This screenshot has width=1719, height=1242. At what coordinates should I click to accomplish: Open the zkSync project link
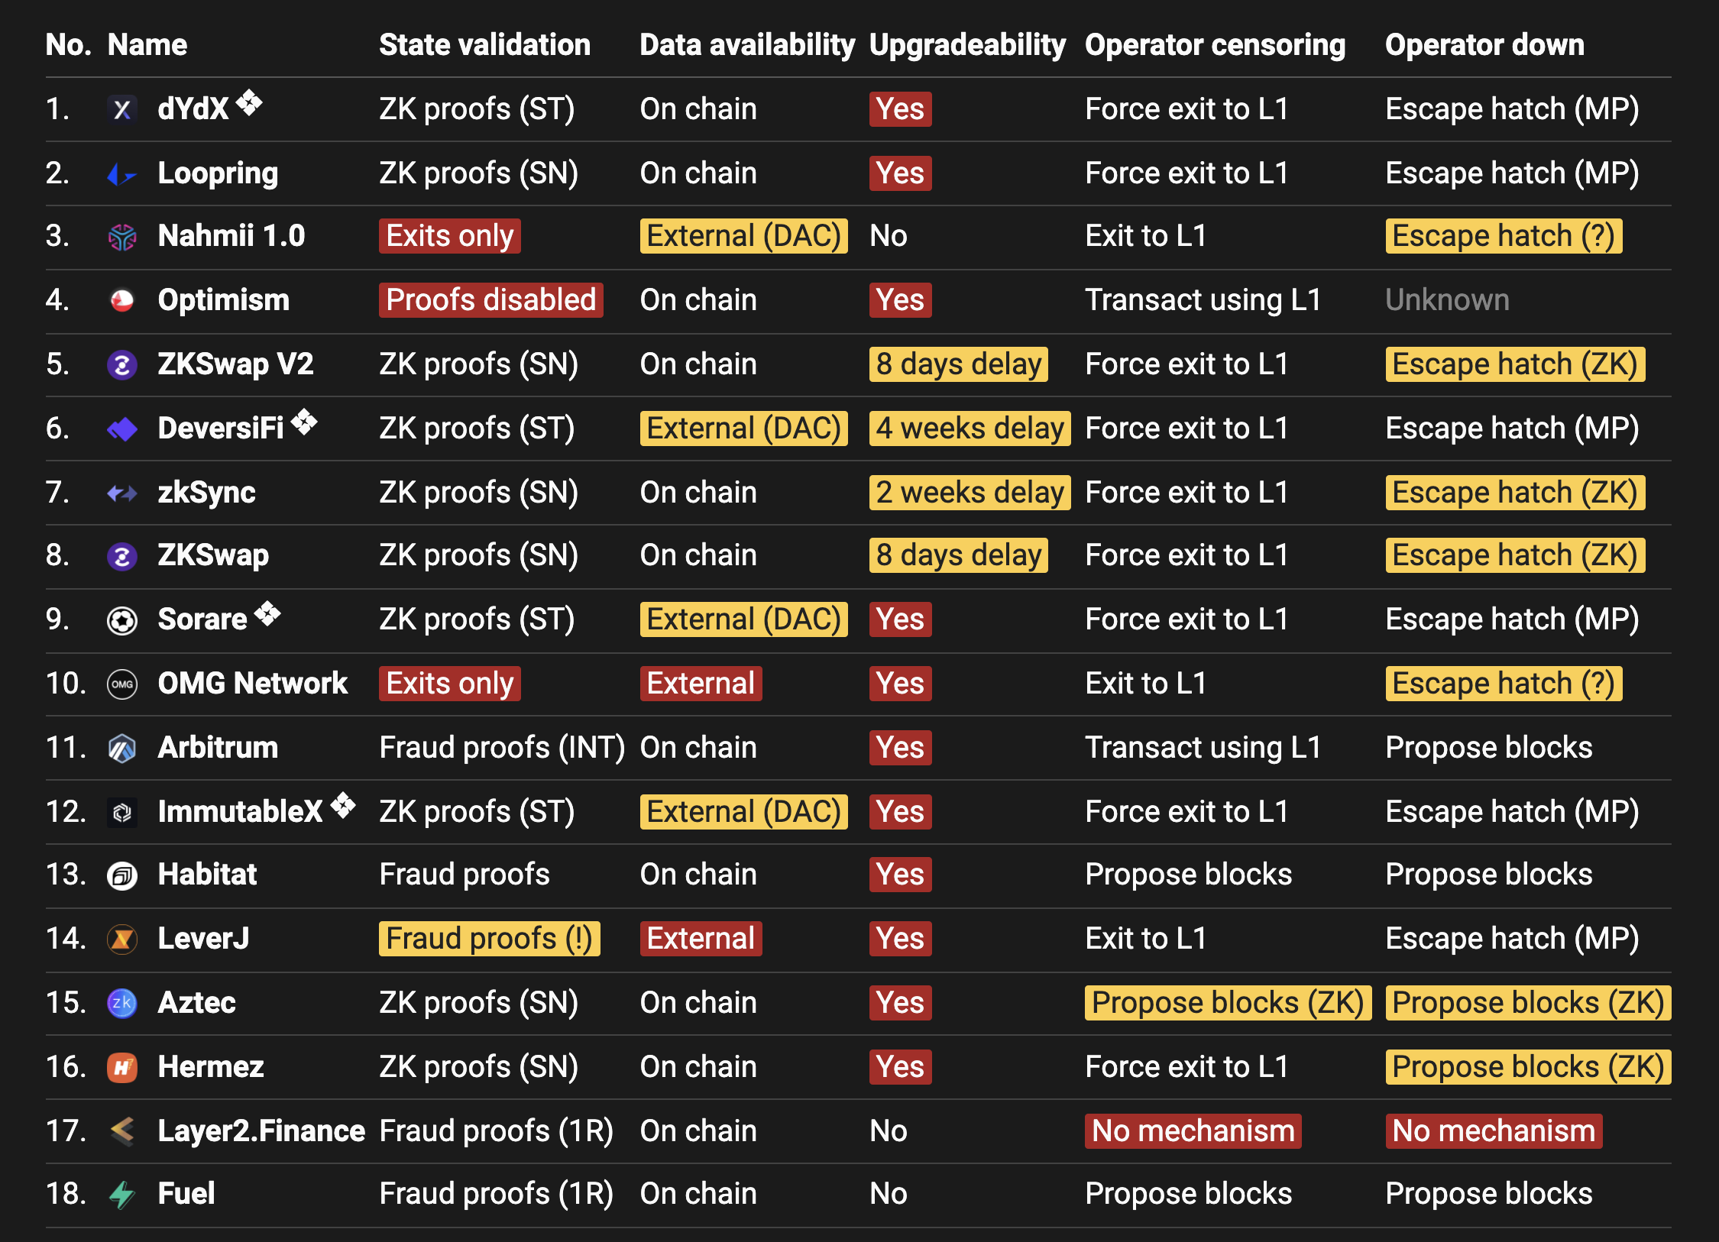(x=206, y=493)
